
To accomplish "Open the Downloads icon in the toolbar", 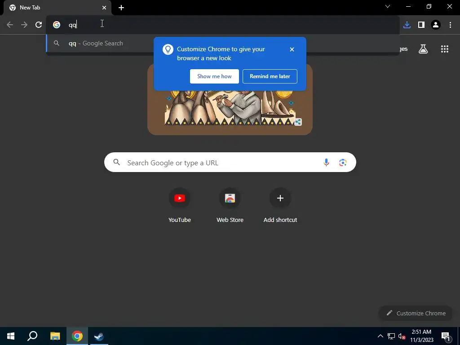I will coord(407,25).
